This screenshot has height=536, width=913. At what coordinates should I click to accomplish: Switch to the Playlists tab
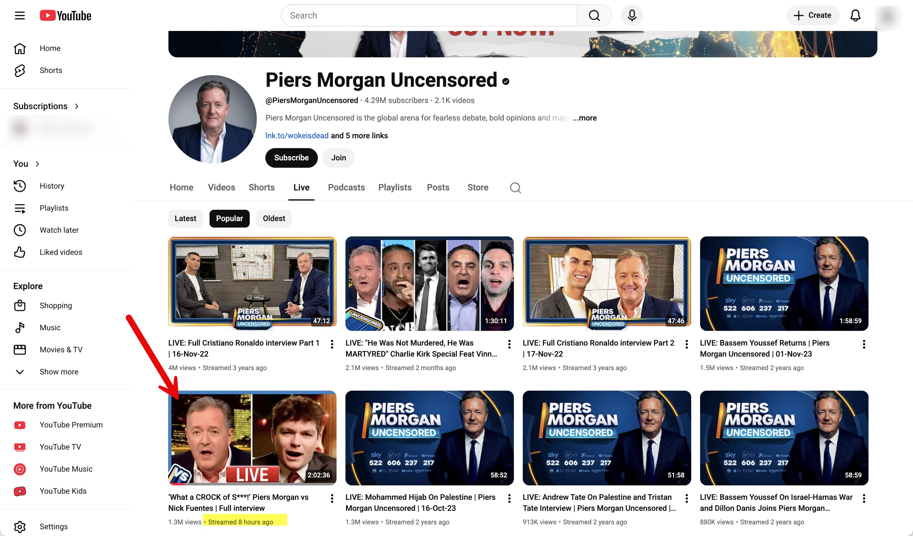[395, 187]
